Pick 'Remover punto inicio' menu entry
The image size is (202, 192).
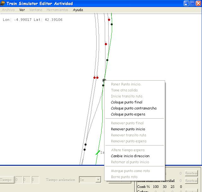tap(128, 129)
